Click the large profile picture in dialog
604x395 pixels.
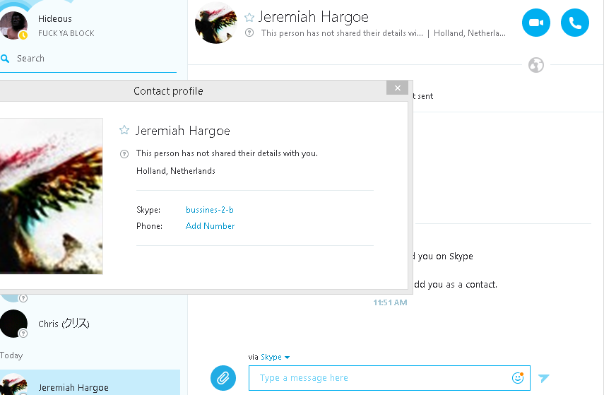coord(51,196)
